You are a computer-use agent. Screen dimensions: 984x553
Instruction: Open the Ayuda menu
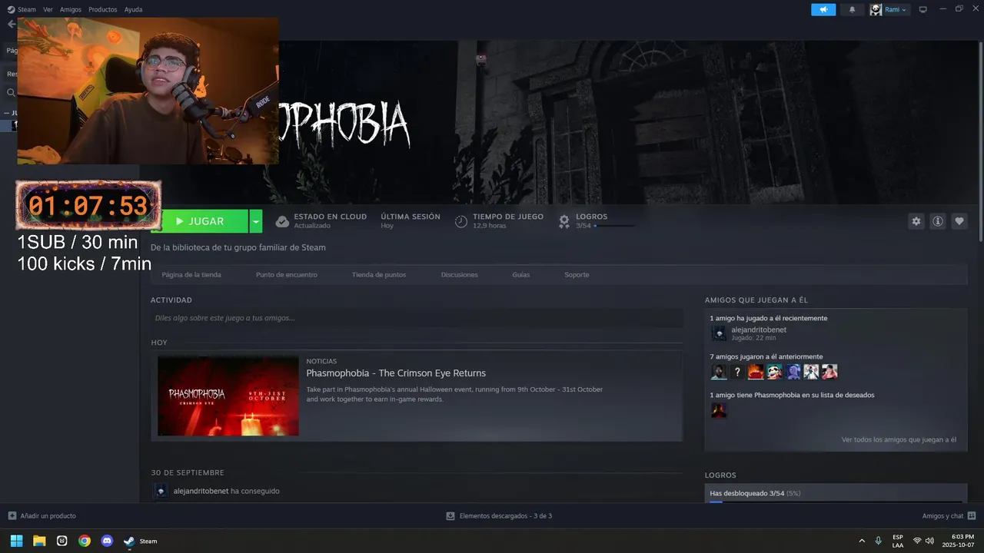tap(134, 9)
